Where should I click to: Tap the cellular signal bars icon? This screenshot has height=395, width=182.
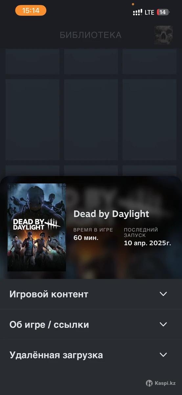(x=137, y=13)
